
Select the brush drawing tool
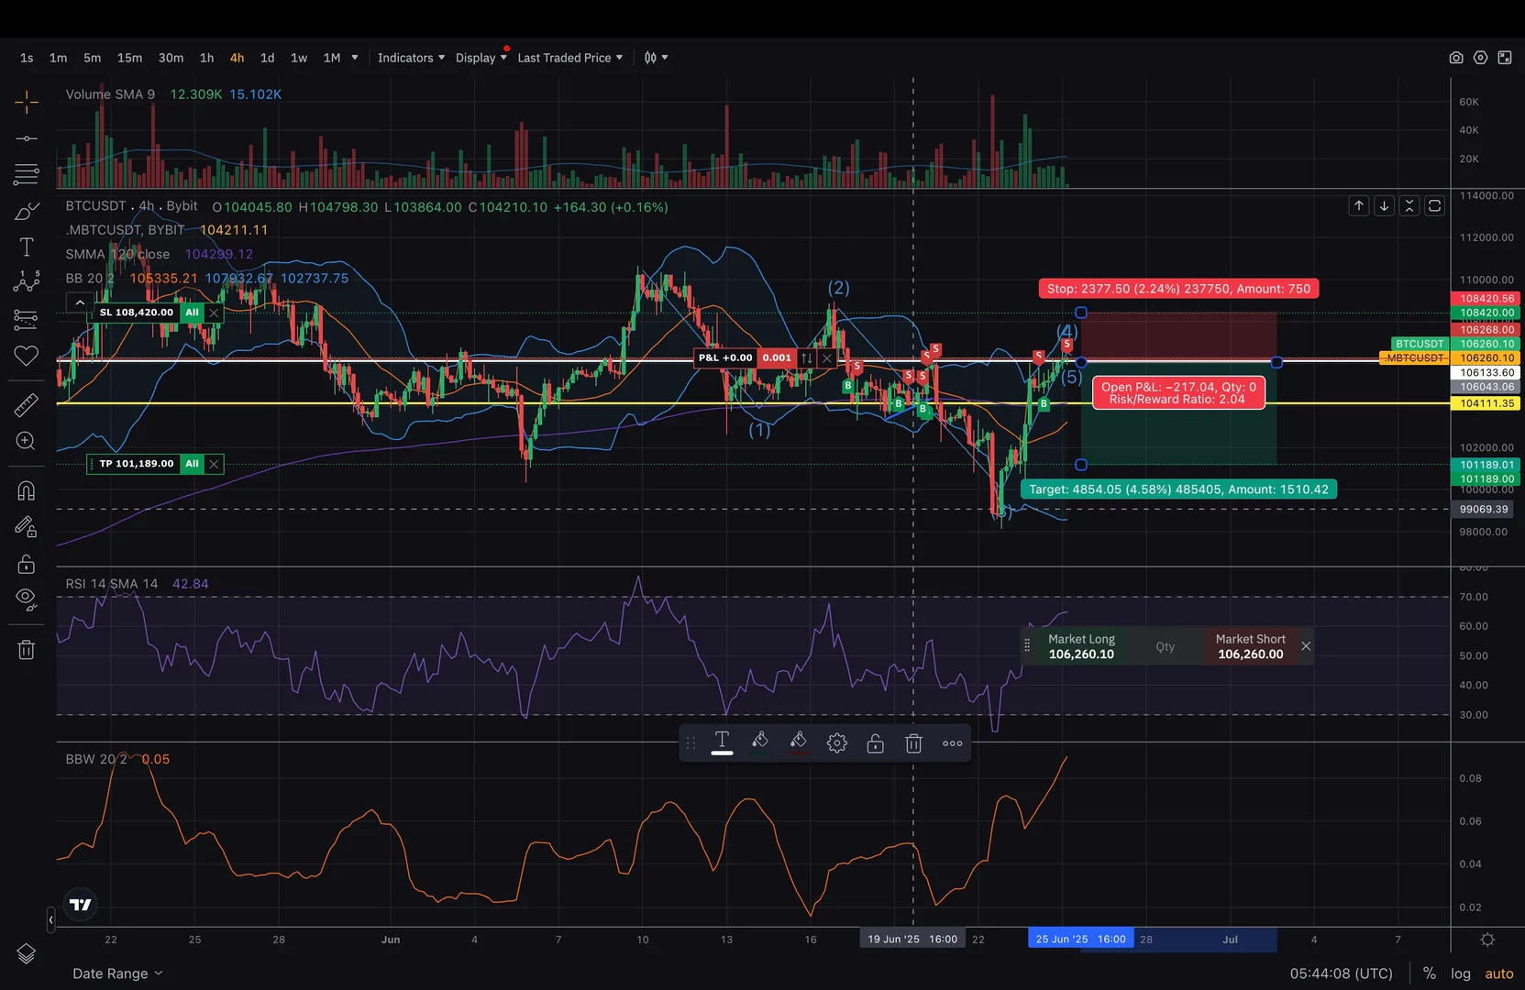[27, 211]
